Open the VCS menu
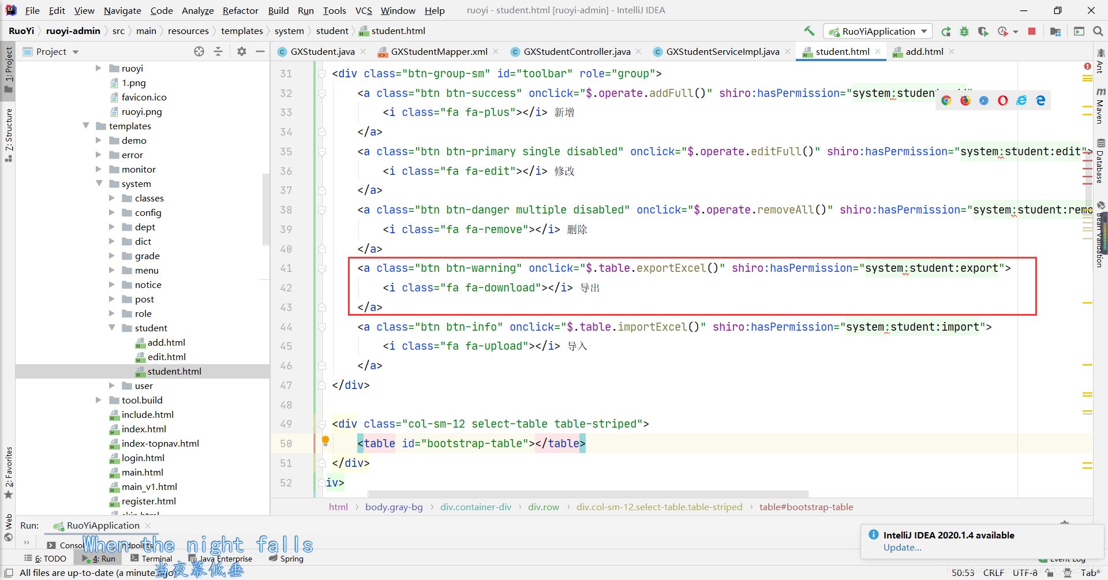Screen dimensions: 1108x580 tap(364, 10)
